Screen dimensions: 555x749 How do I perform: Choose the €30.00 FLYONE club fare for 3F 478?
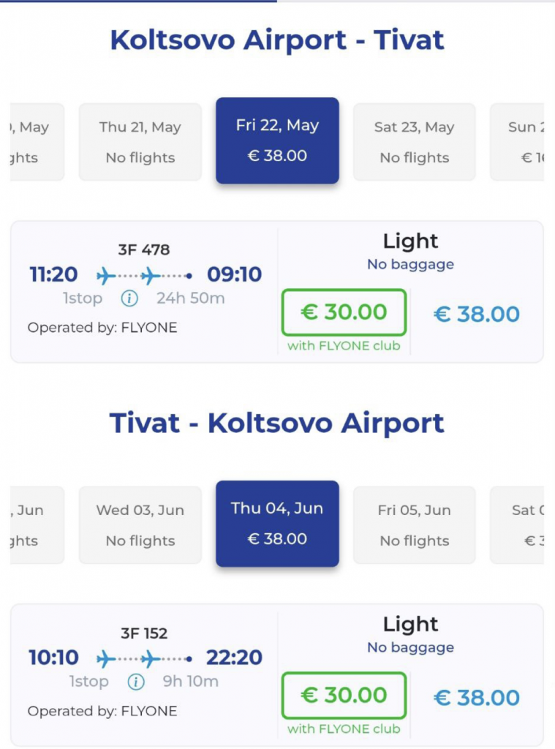pos(344,312)
